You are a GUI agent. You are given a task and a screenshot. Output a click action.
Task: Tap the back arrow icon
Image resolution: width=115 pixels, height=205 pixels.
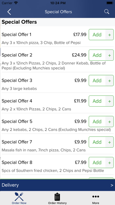point(9,12)
